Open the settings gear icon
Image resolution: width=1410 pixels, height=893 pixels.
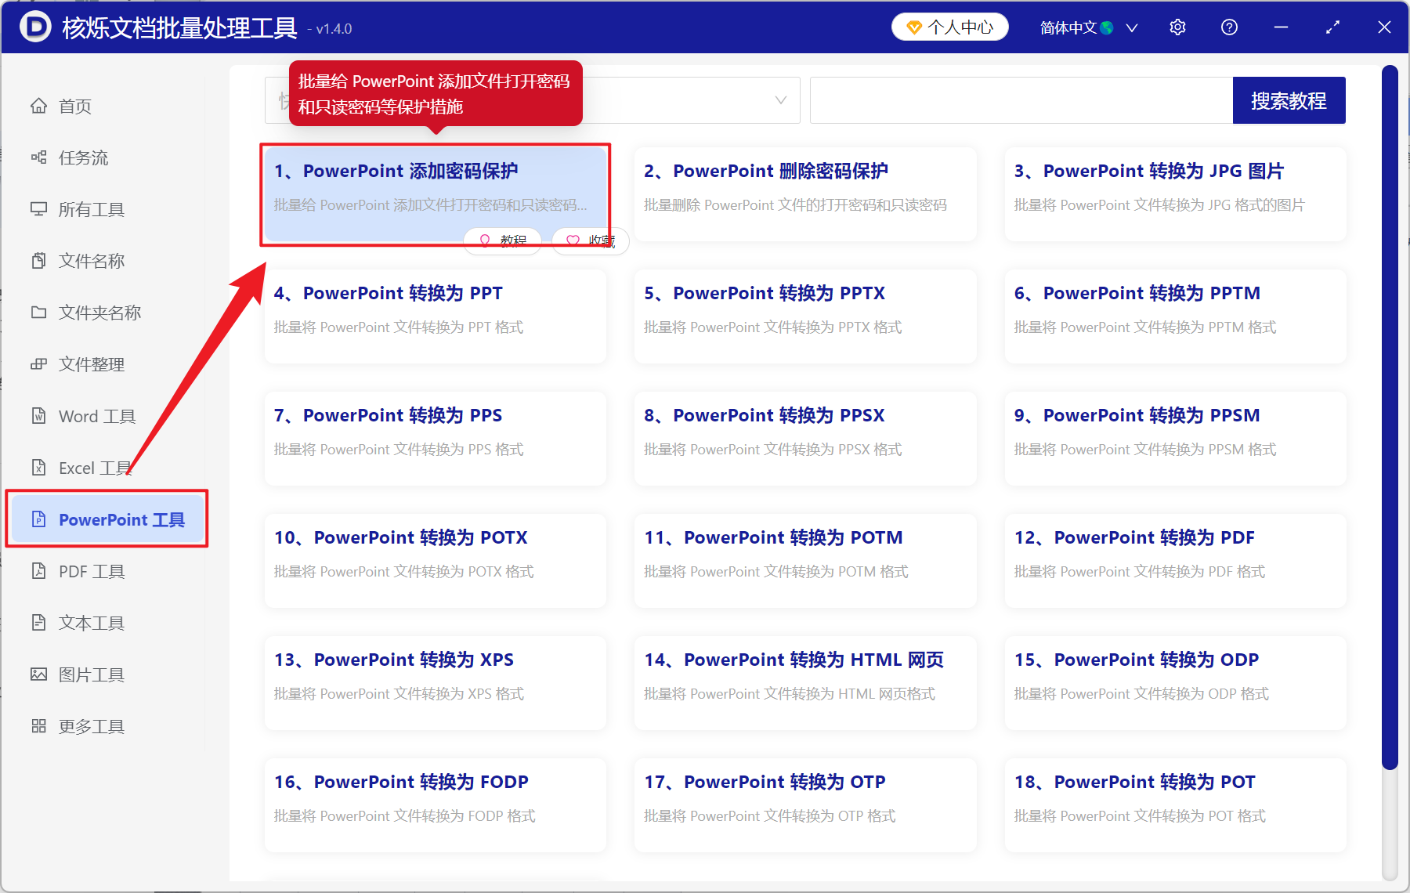click(x=1177, y=27)
